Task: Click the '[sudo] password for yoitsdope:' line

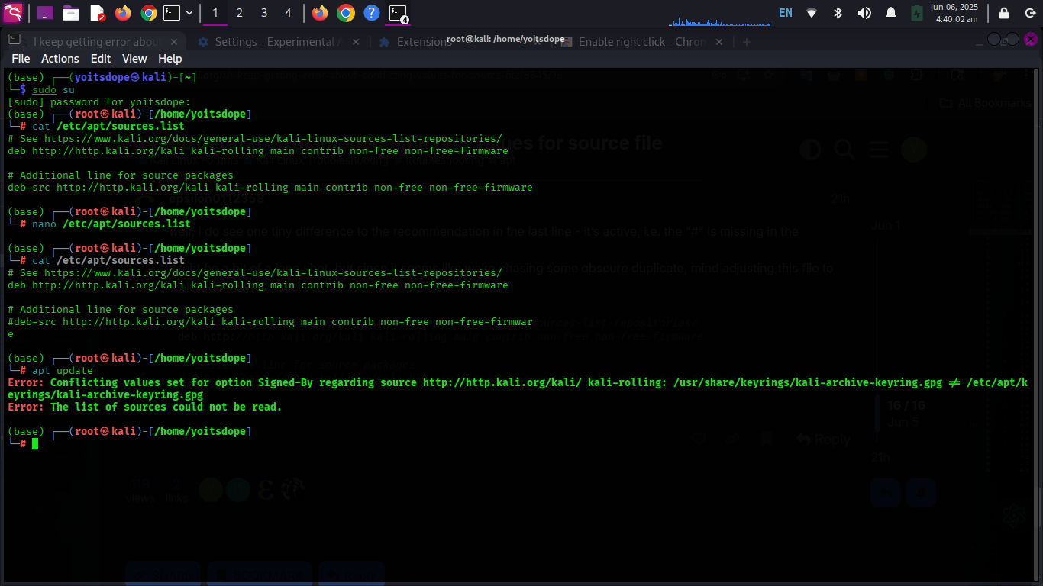Action: [99, 101]
